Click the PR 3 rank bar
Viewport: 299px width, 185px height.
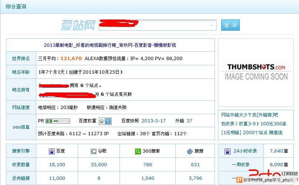(x=58, y=121)
